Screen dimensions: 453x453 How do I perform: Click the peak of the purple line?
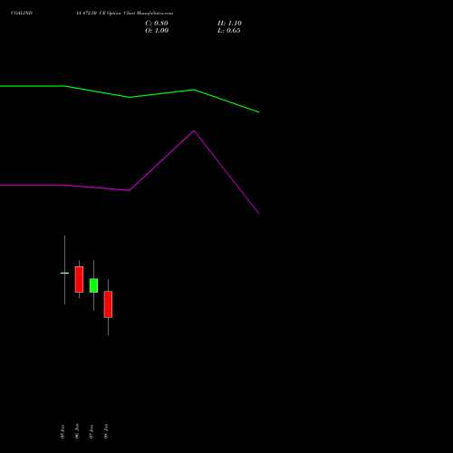coord(194,130)
